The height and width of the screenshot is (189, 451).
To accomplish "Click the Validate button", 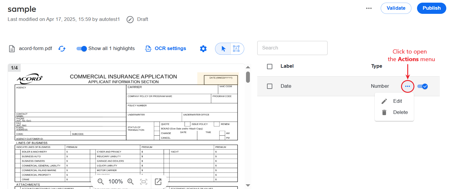I will pyautogui.click(x=396, y=8).
